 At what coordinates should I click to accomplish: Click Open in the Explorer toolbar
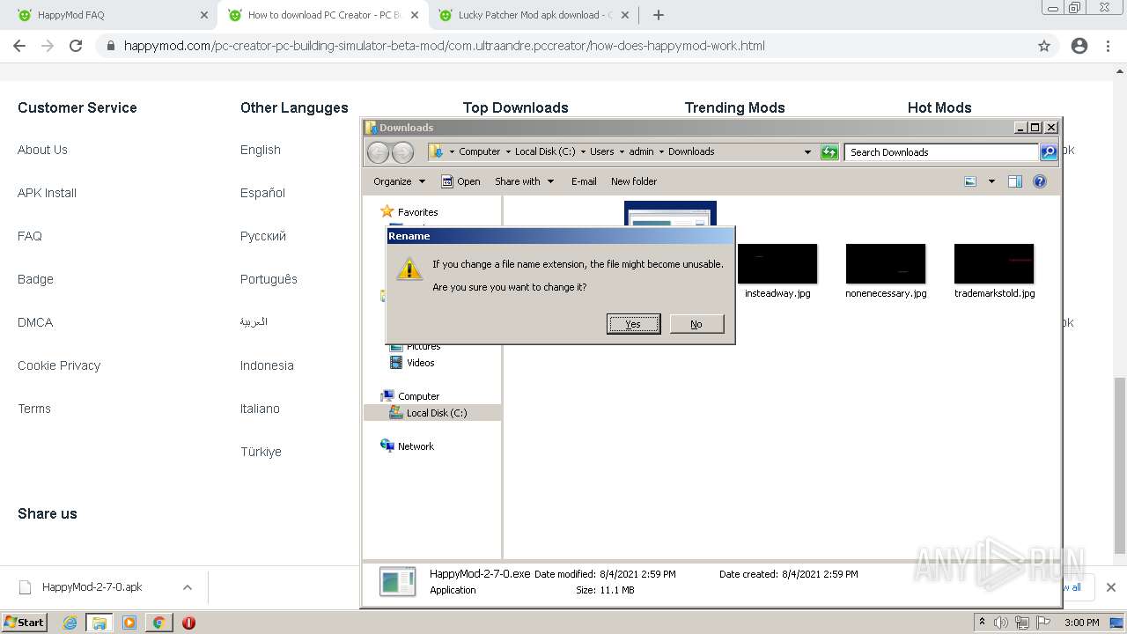point(460,181)
